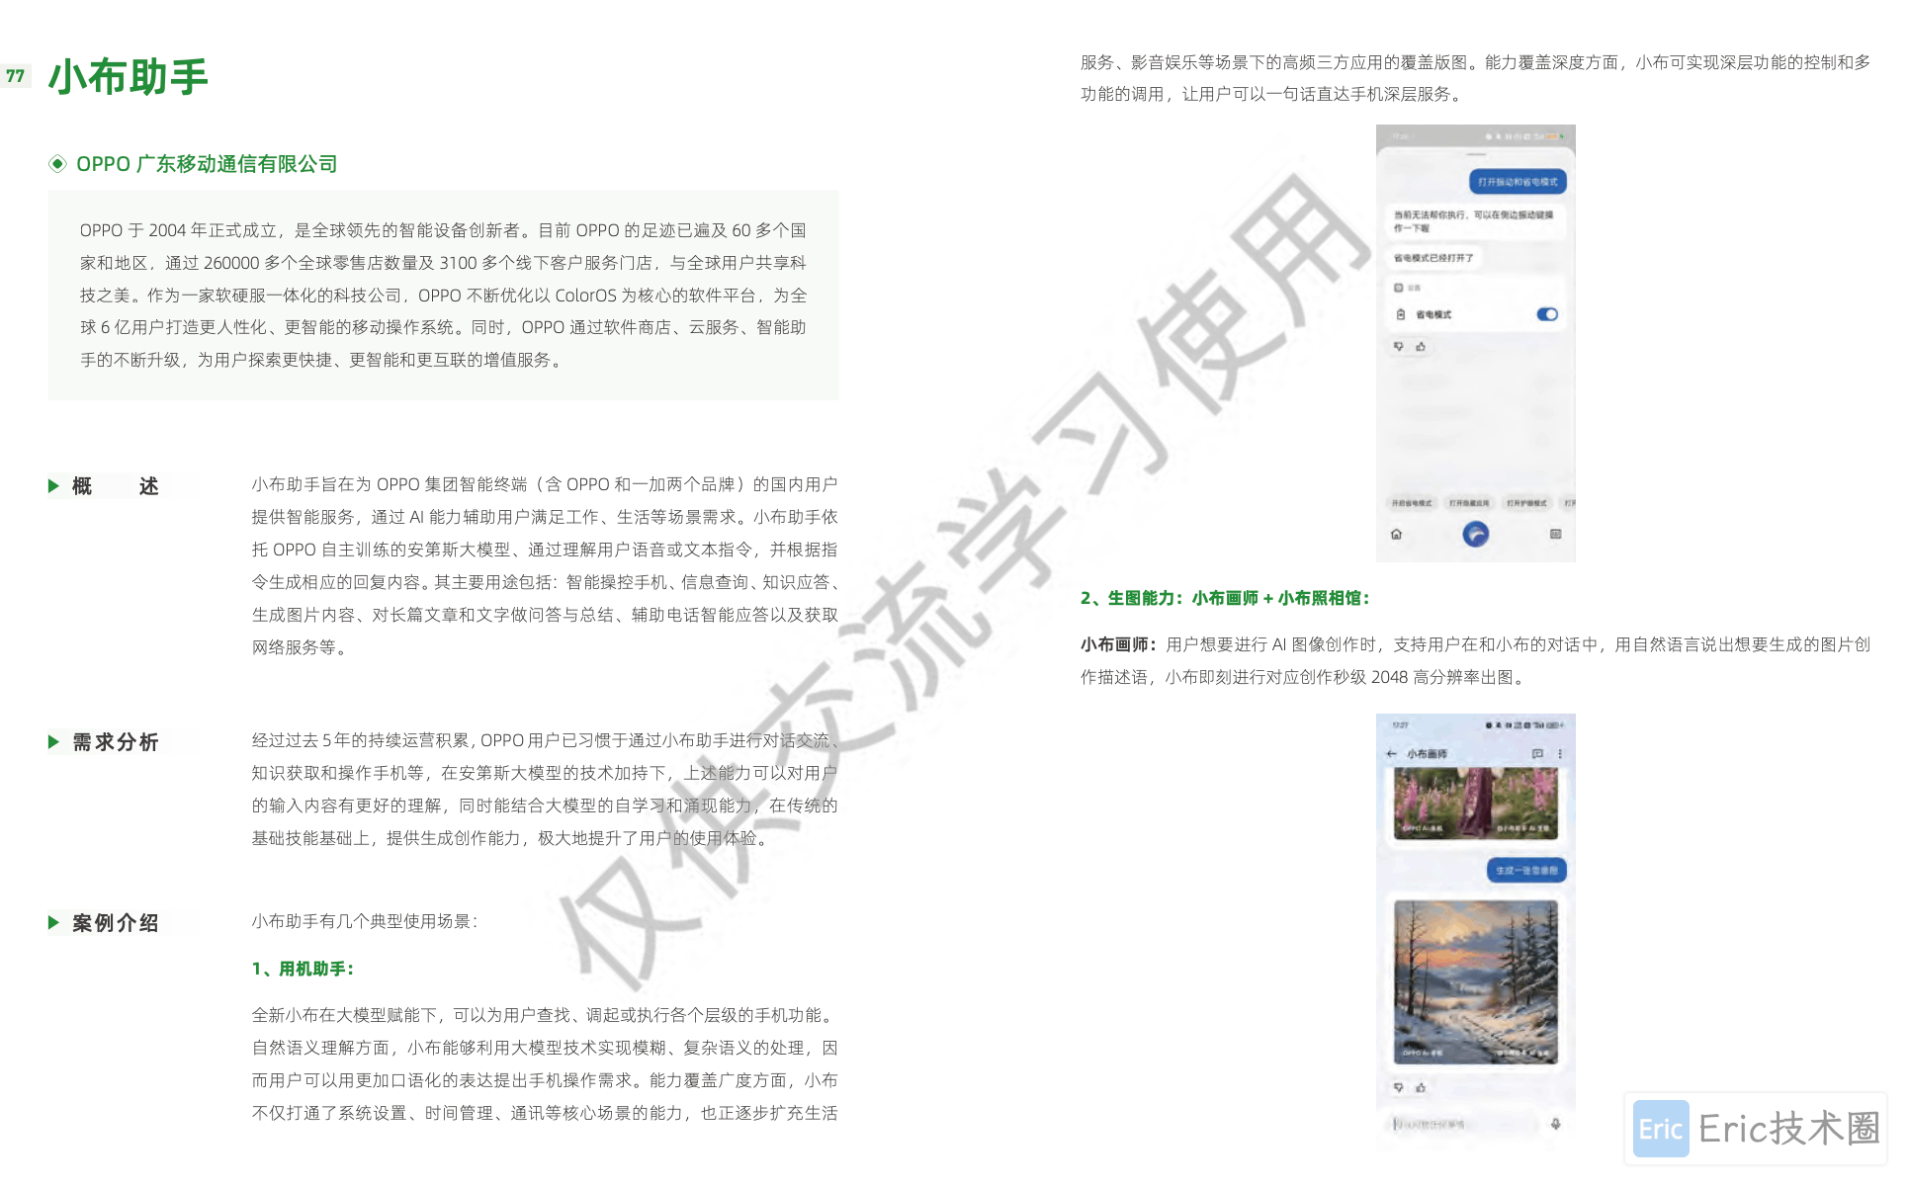
Task: Tap the 打开隐藏应用 suggestion chip
Action: 1469,503
